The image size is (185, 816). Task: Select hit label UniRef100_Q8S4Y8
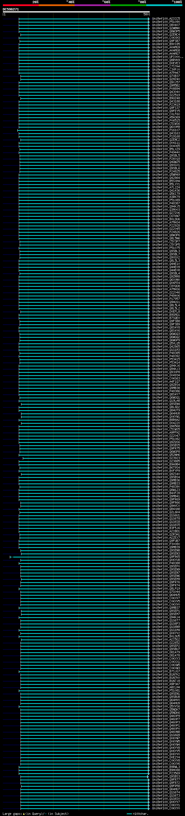(x=166, y=328)
